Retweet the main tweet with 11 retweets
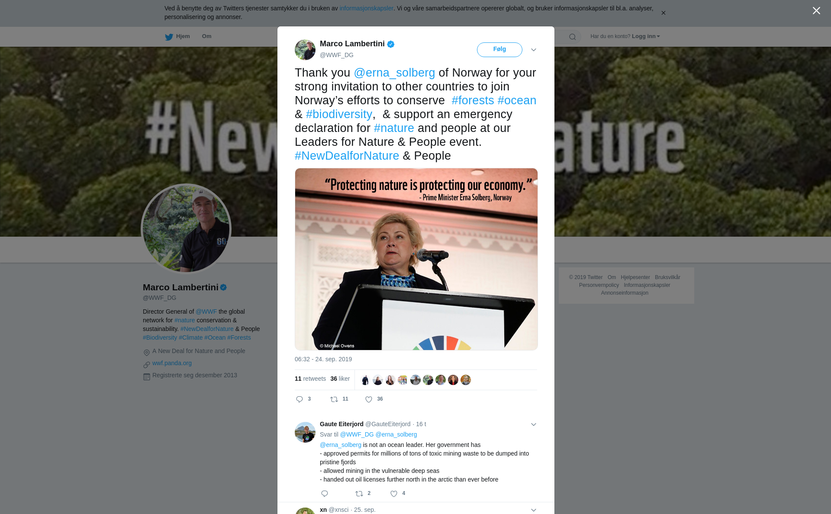Screen dimensions: 831x514 point(334,399)
